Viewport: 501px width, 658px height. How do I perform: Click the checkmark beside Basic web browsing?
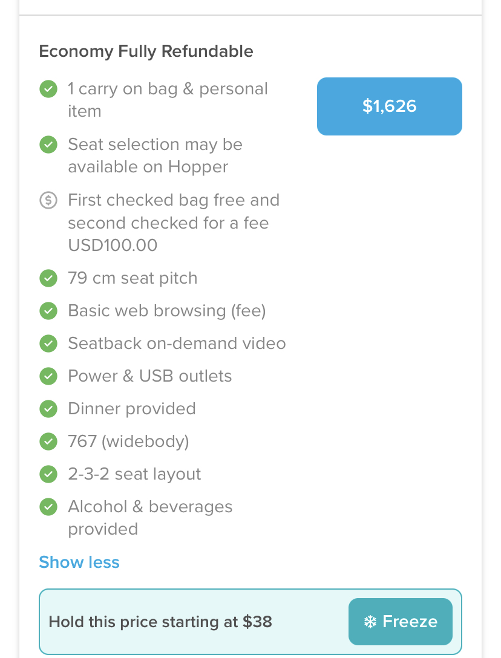[48, 311]
